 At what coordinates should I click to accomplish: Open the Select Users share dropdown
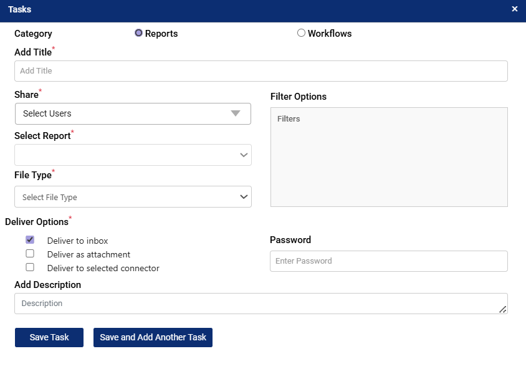click(125, 113)
